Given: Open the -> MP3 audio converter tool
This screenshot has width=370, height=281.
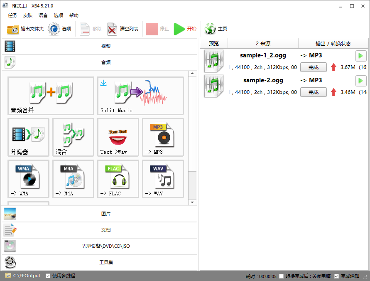Looking at the screenshot, I should [163, 138].
